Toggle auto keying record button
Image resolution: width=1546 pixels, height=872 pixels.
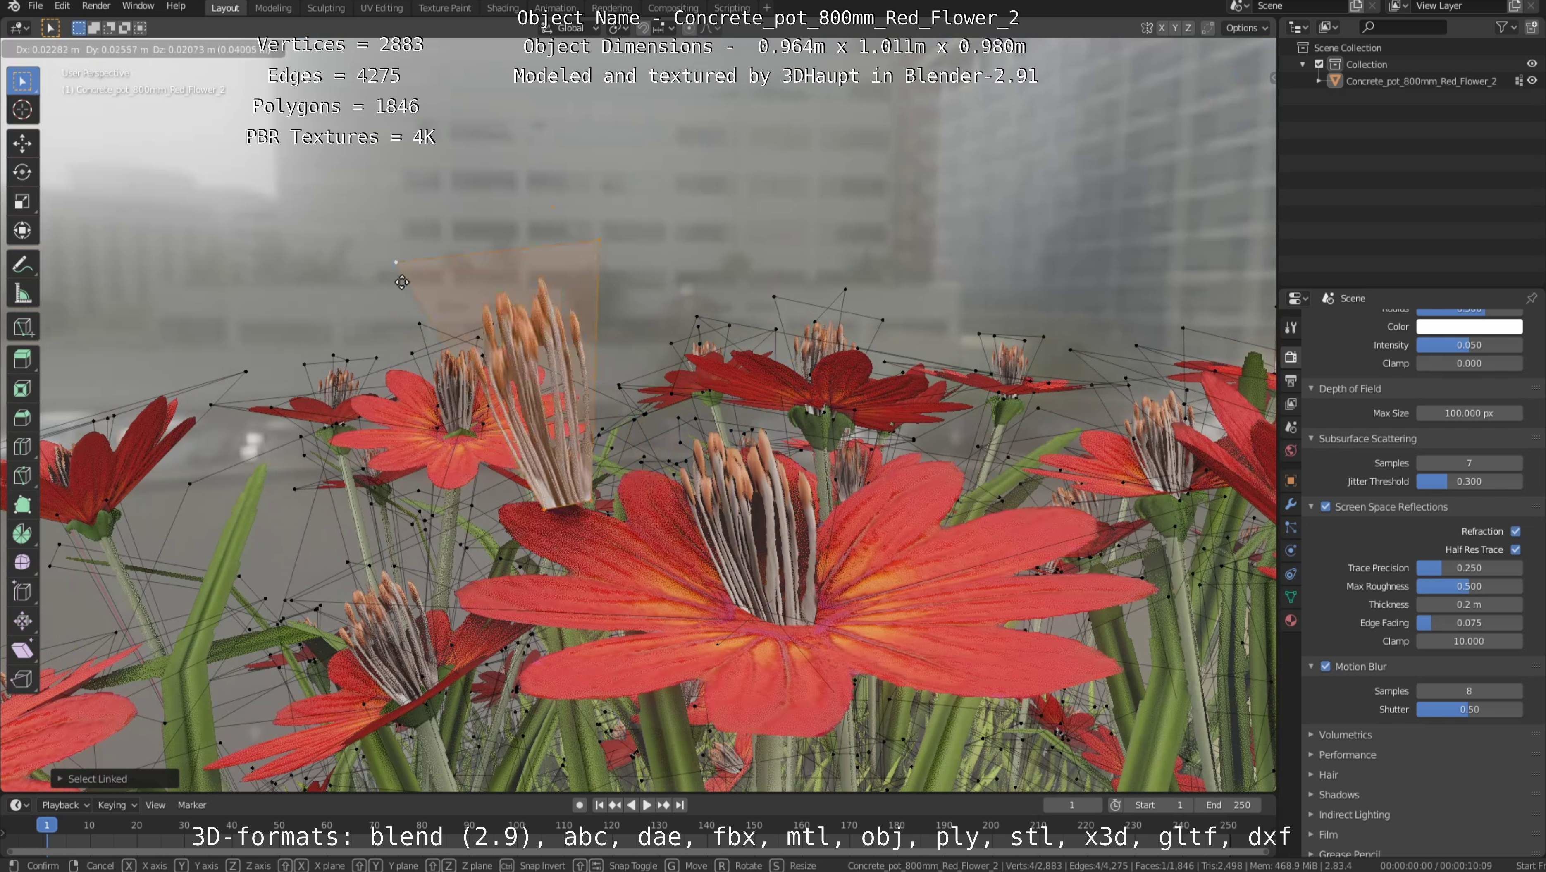(579, 805)
